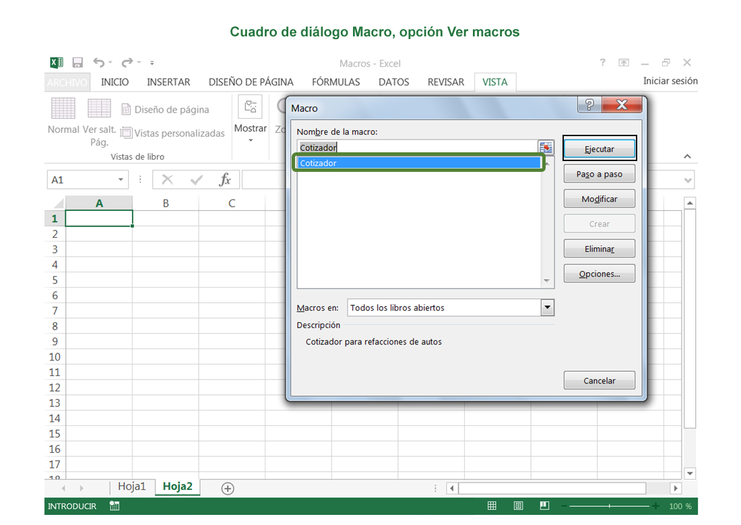This screenshot has height=525, width=741.
Task: Select column B header
Action: (166, 204)
